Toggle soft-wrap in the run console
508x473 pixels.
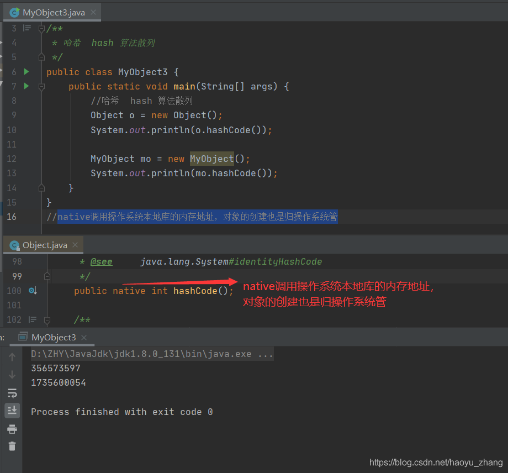(12, 393)
